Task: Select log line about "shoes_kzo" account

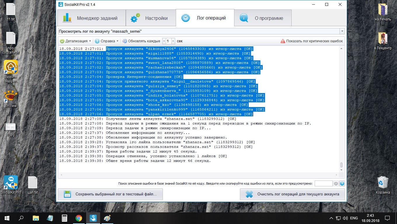Action: click(154, 105)
